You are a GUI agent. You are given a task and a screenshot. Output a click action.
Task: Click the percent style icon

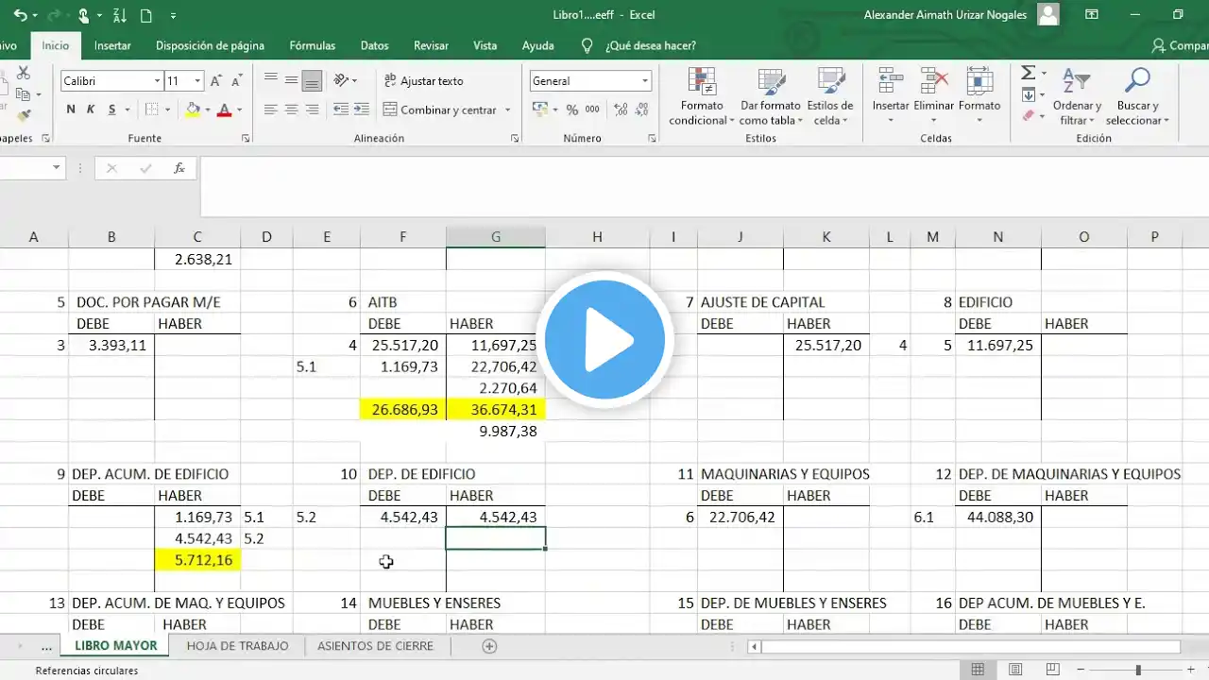(571, 110)
